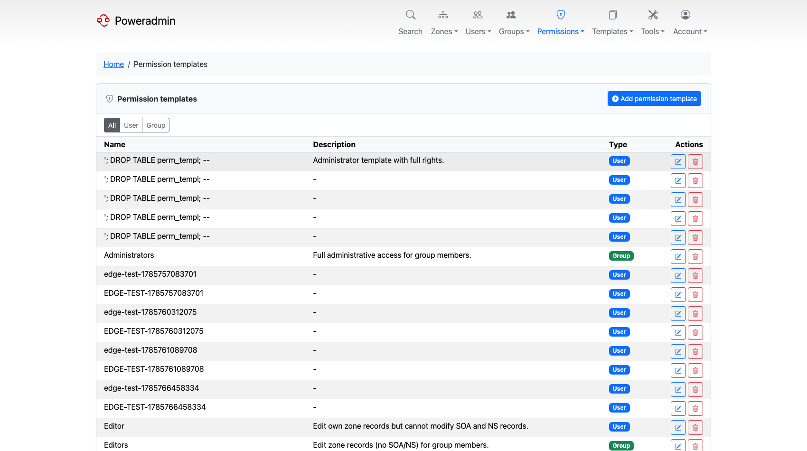
Task: Delete the template described 'Administrator template with full rights'
Action: [x=695, y=161]
